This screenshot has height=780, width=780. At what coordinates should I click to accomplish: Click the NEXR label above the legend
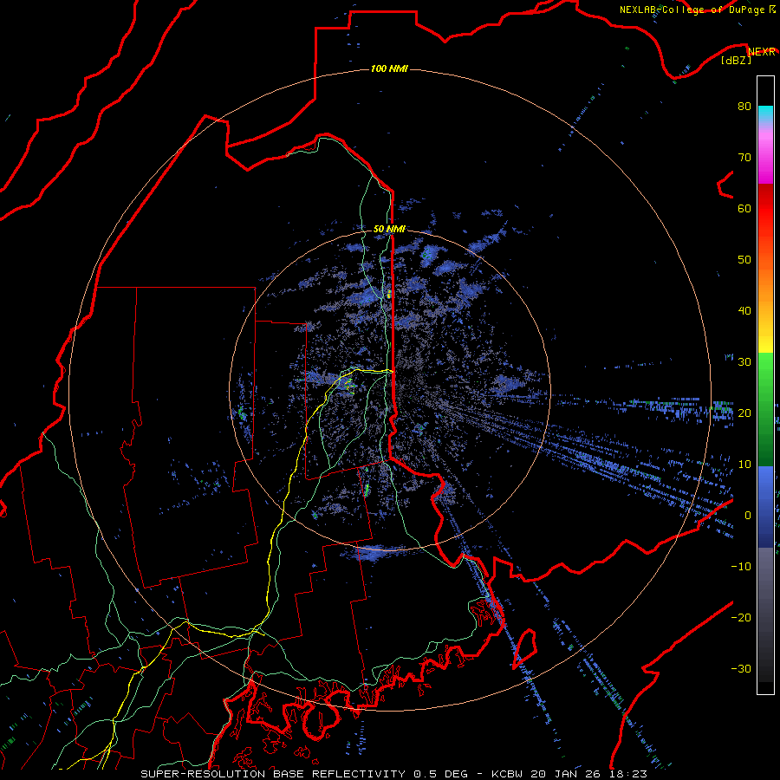(762, 52)
